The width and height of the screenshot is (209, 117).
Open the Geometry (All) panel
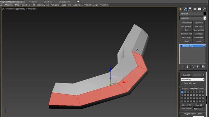pos(43,5)
